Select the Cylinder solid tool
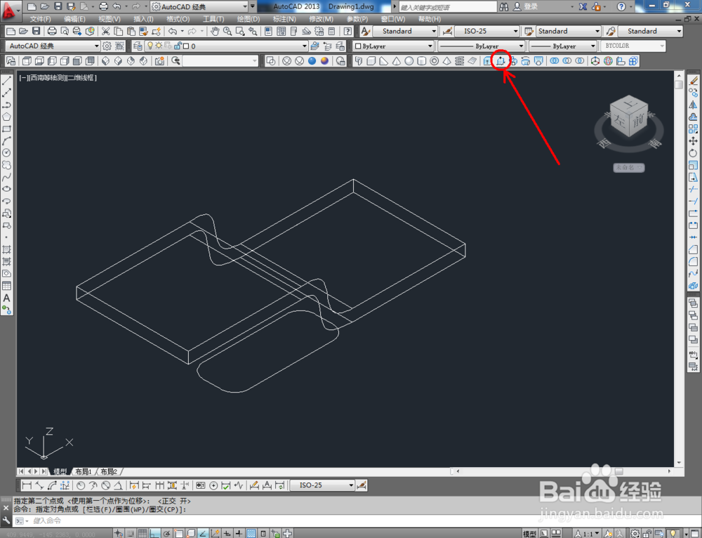The width and height of the screenshot is (702, 538). click(x=421, y=61)
